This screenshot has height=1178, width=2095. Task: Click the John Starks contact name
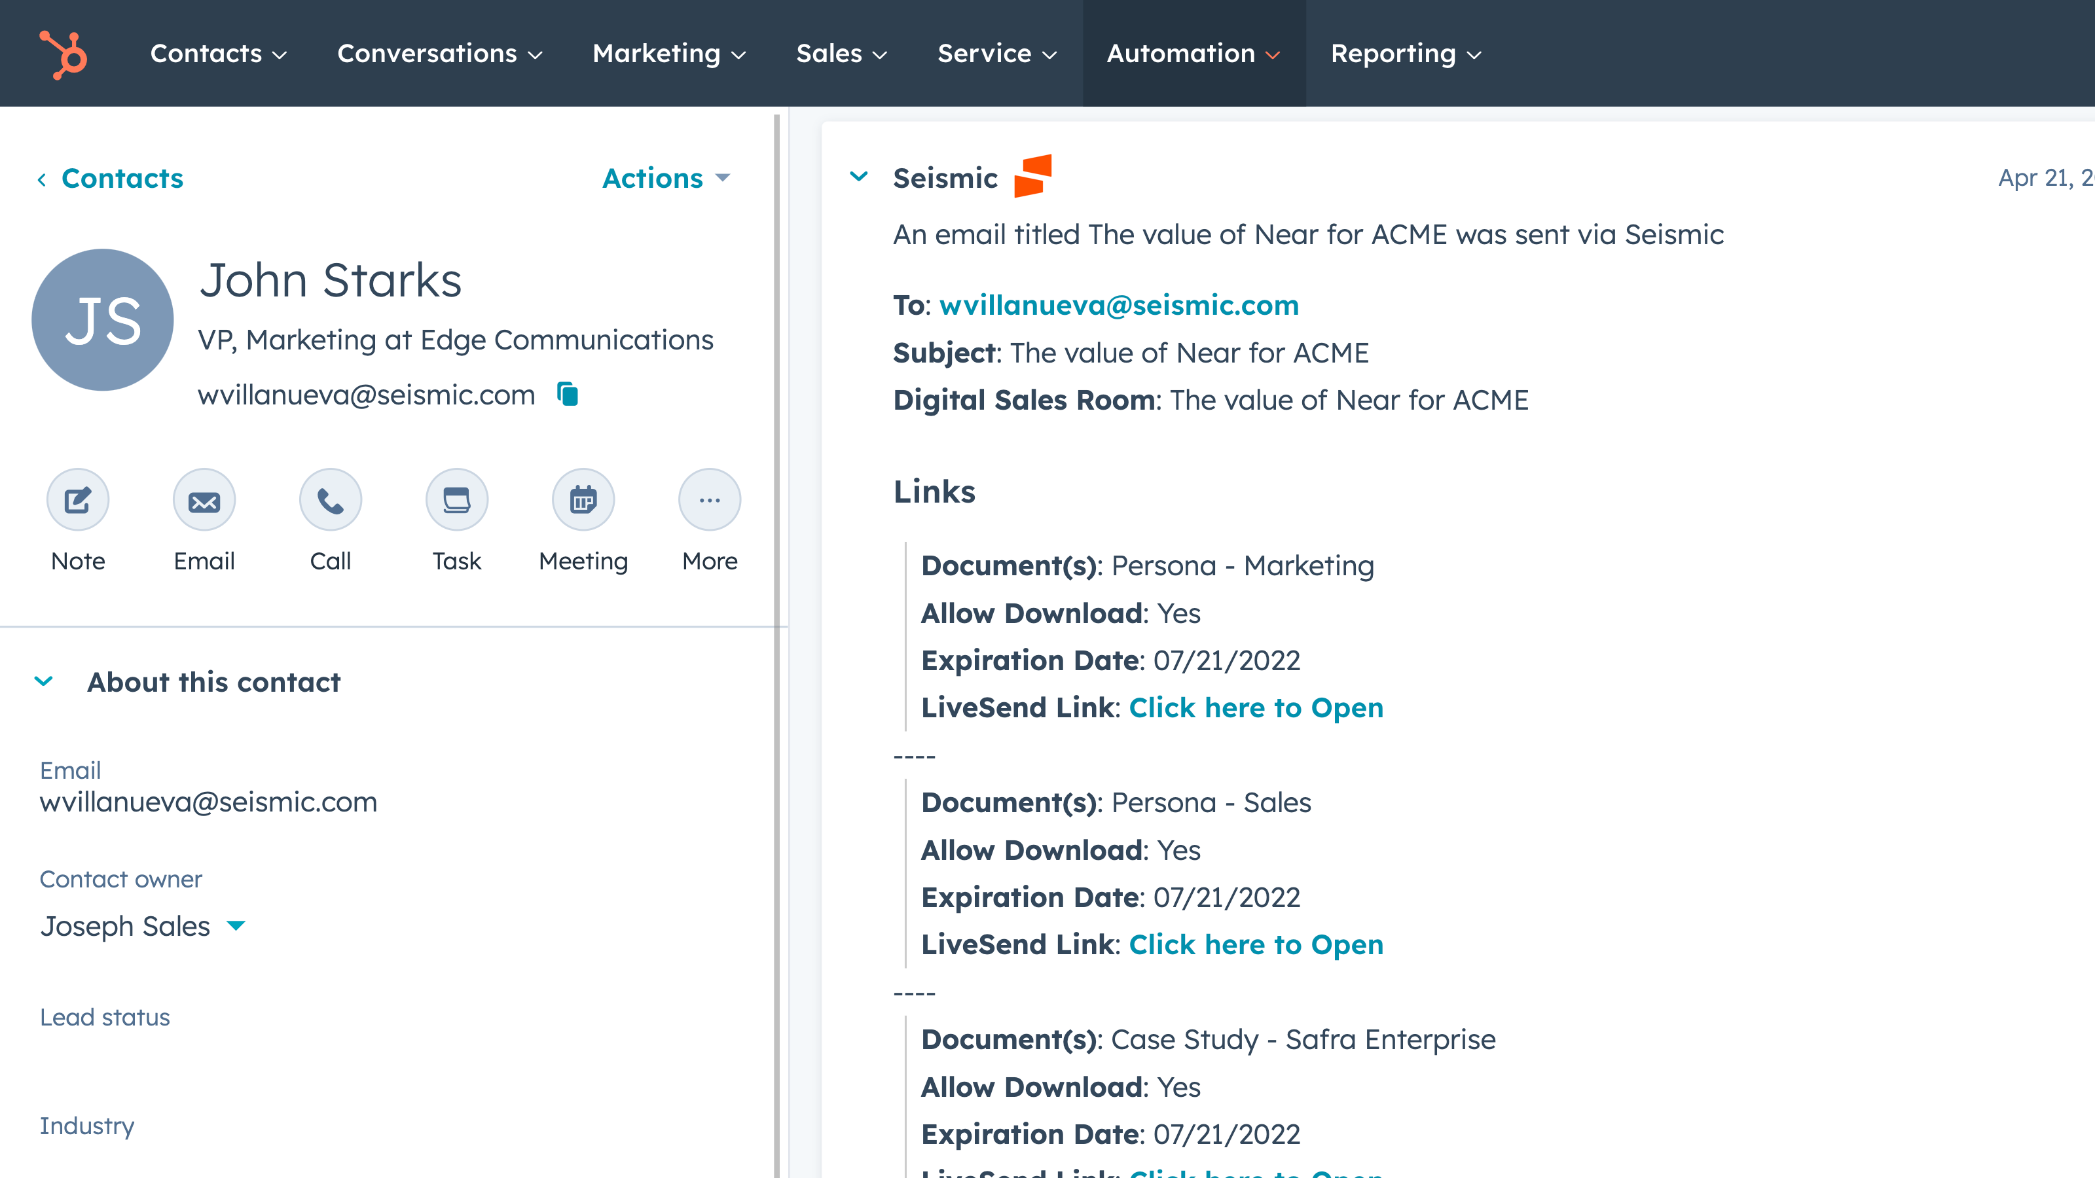point(330,281)
